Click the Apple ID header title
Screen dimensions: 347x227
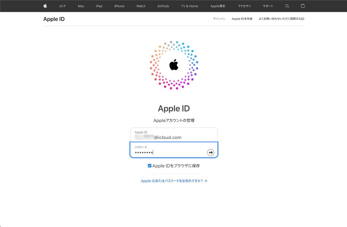54,19
